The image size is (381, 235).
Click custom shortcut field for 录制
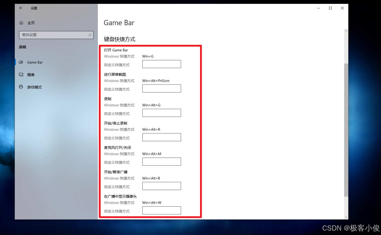point(161,113)
